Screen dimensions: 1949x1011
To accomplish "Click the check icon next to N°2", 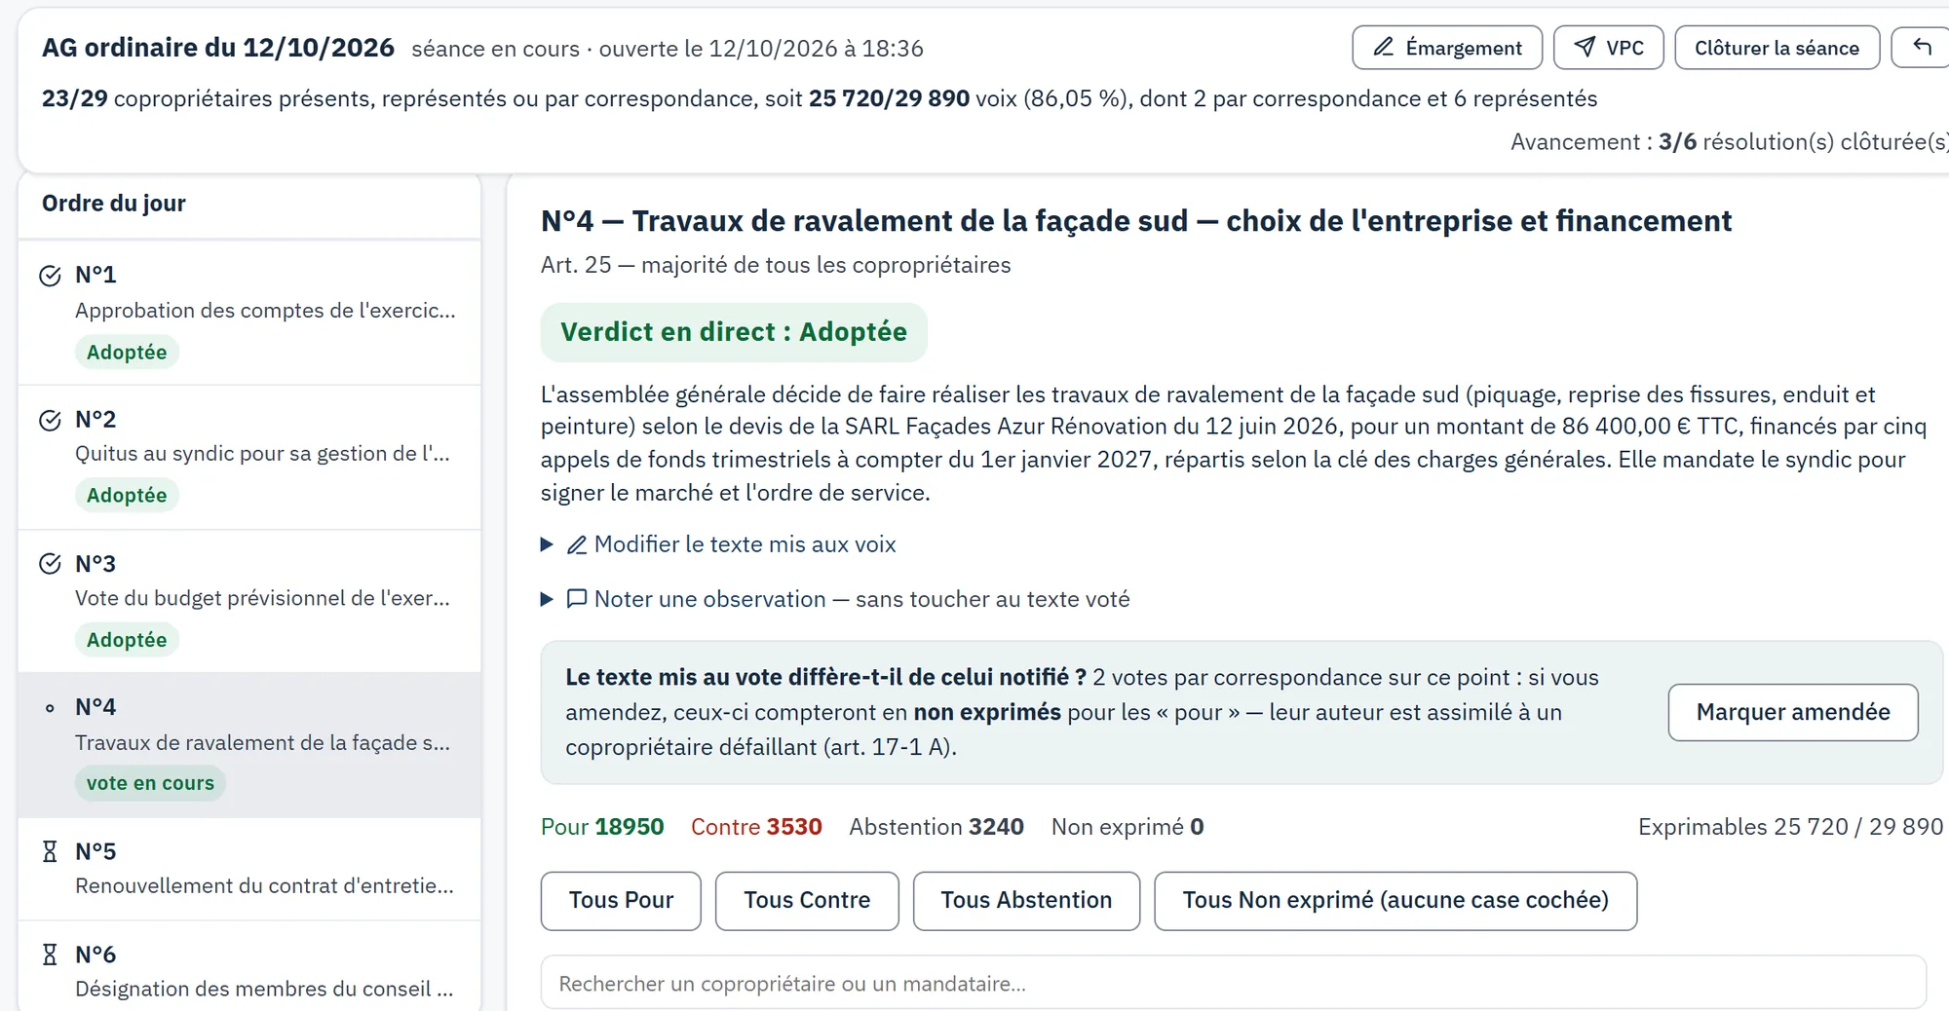I will point(50,420).
